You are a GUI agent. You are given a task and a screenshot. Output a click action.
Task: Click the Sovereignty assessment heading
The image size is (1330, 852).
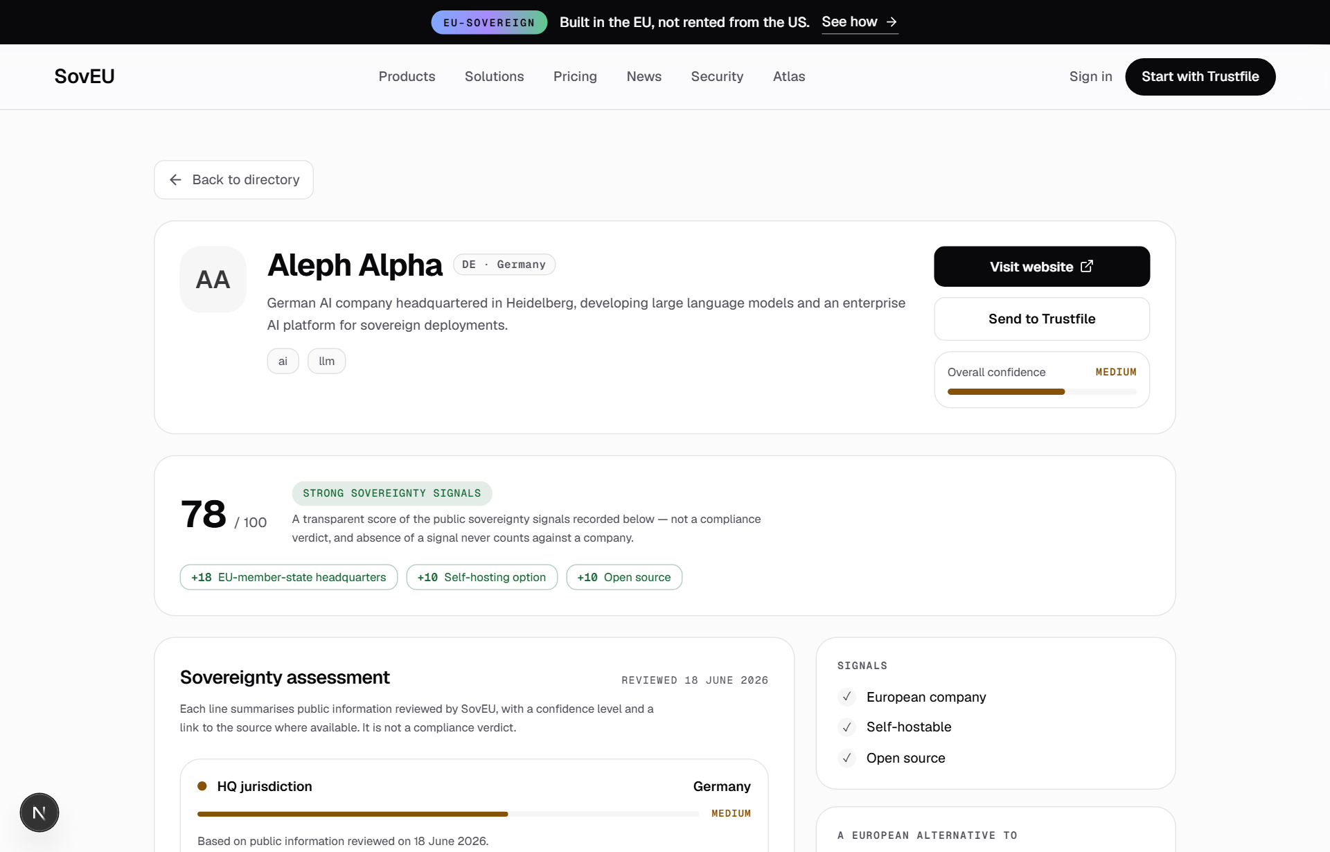(285, 677)
